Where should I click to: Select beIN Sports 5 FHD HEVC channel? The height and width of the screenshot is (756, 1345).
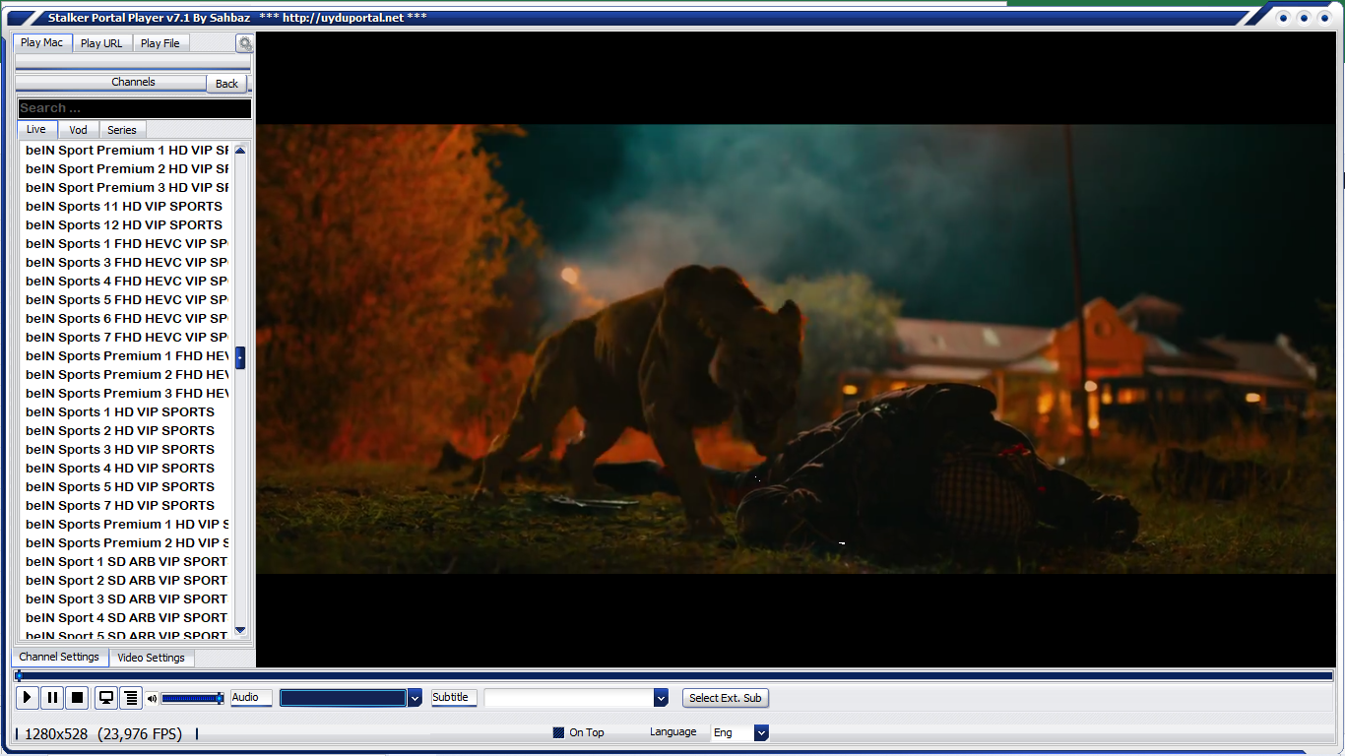tap(127, 300)
